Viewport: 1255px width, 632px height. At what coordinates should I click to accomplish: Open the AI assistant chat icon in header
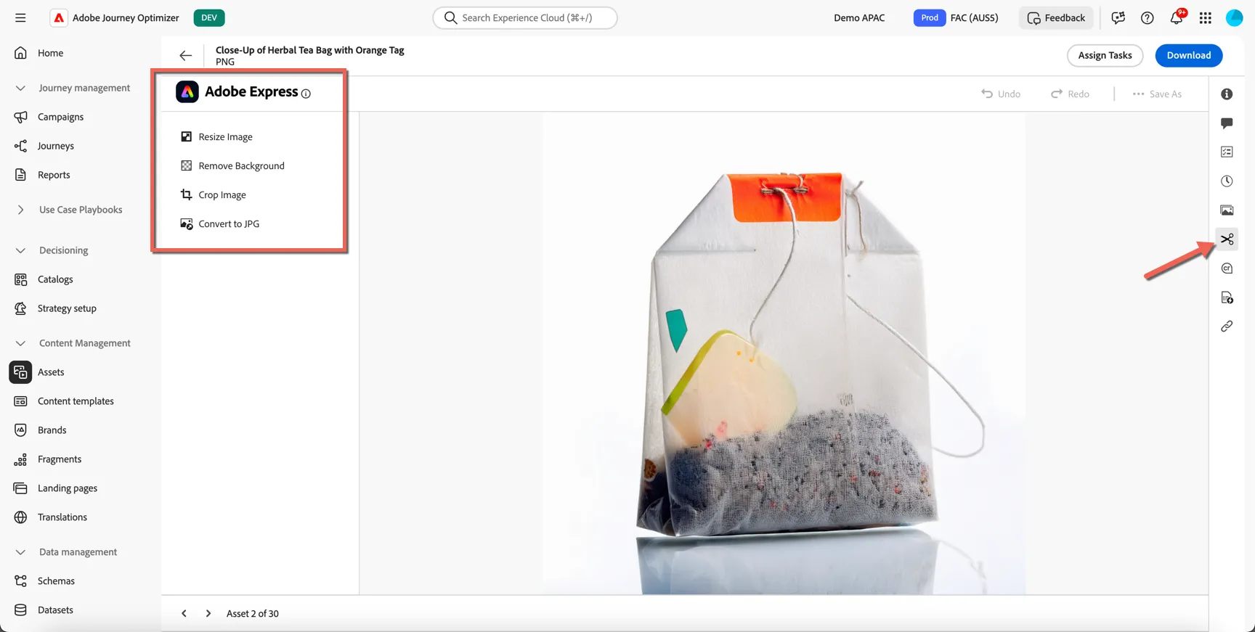point(1118,18)
